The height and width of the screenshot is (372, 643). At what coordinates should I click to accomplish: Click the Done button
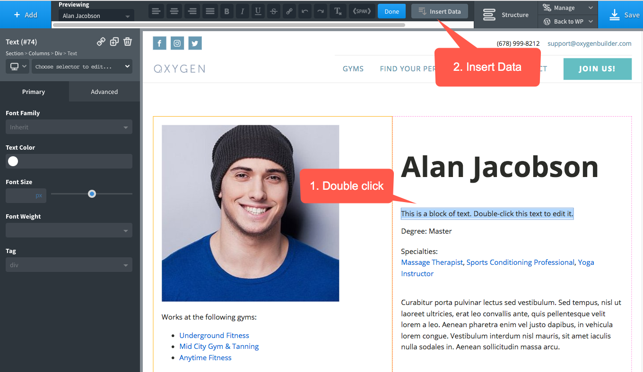pos(391,11)
